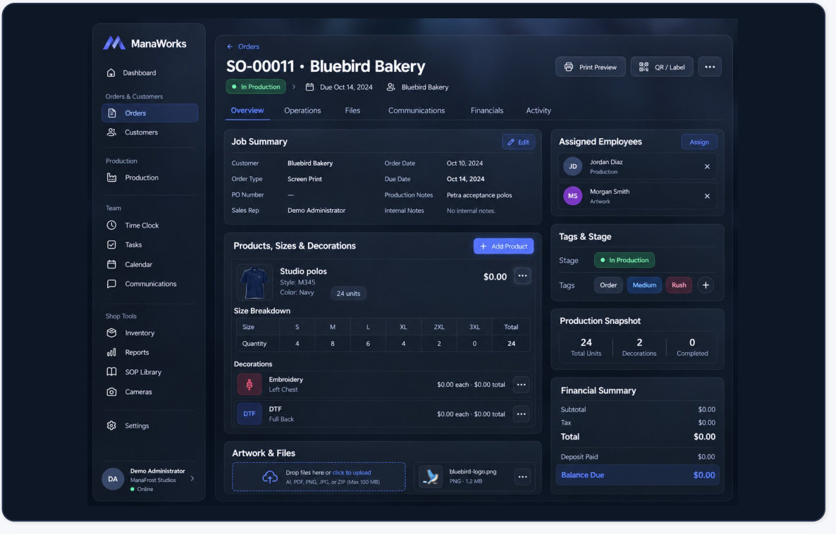Click the Settings gear icon
This screenshot has height=534, width=836.
111,426
